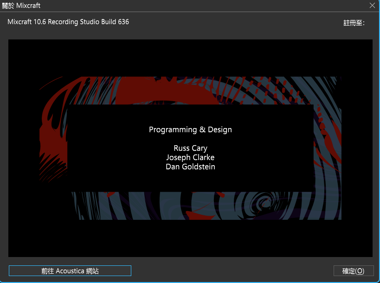The width and height of the screenshot is (380, 283).
Task: Click the name Dan Goldstein
Action: tap(190, 167)
